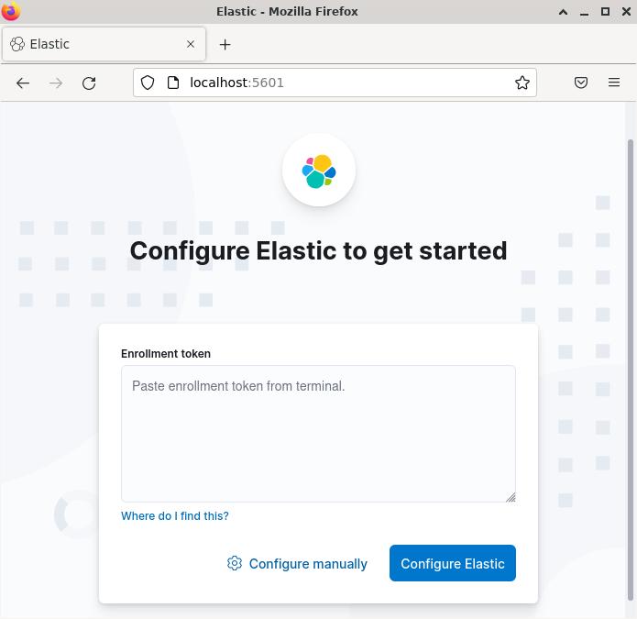Click the 'Enrollment token' label
Image resolution: width=637 pixels, height=619 pixels.
[166, 354]
